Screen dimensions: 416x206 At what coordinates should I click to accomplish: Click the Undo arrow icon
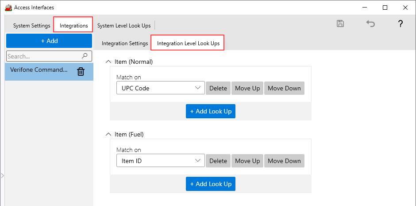370,24
